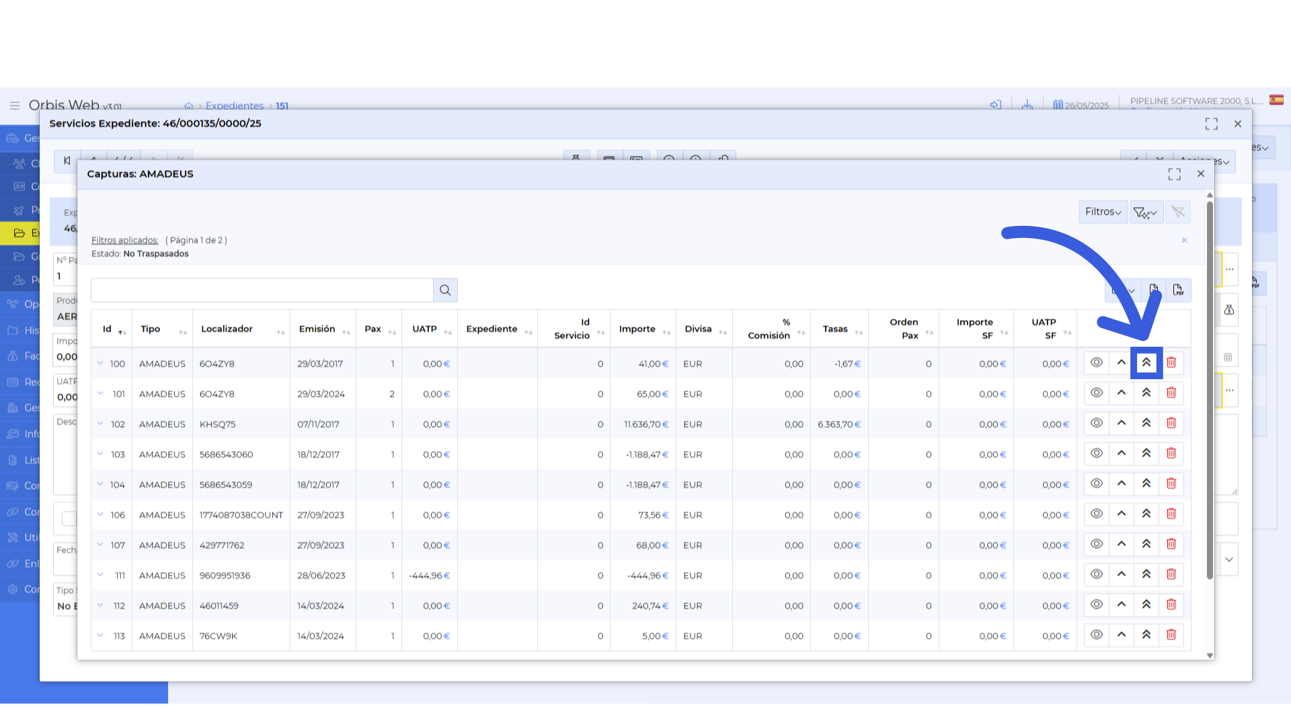View details of capture row 100
This screenshot has height=726, width=1291.
(1096, 363)
